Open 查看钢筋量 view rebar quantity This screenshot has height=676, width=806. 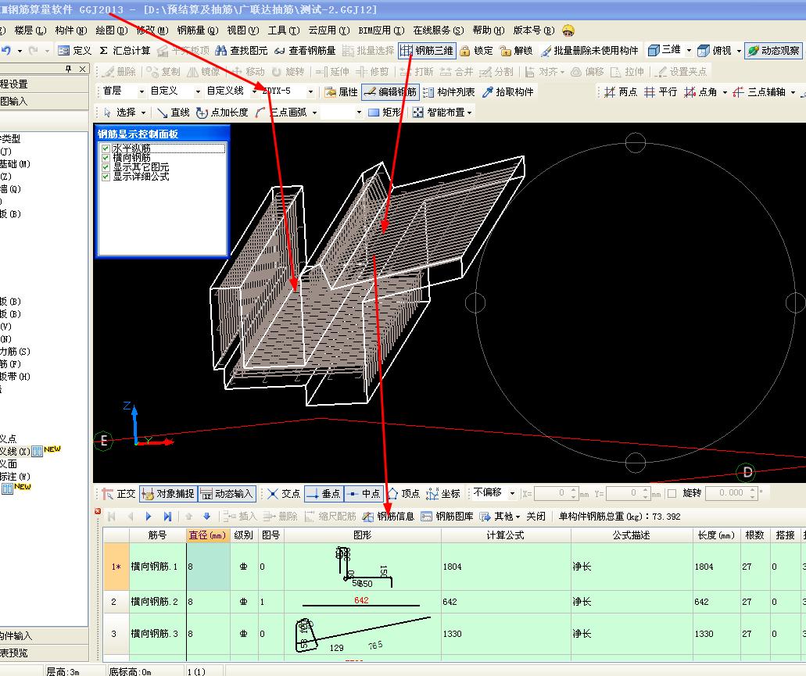(305, 50)
